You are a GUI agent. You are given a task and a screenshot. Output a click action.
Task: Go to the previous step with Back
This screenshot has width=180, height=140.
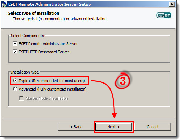pos(76,127)
